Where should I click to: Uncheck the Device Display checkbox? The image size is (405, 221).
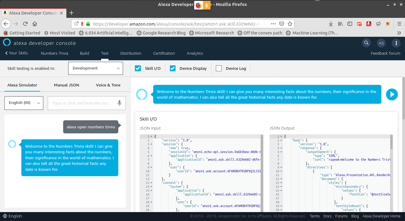(x=173, y=68)
